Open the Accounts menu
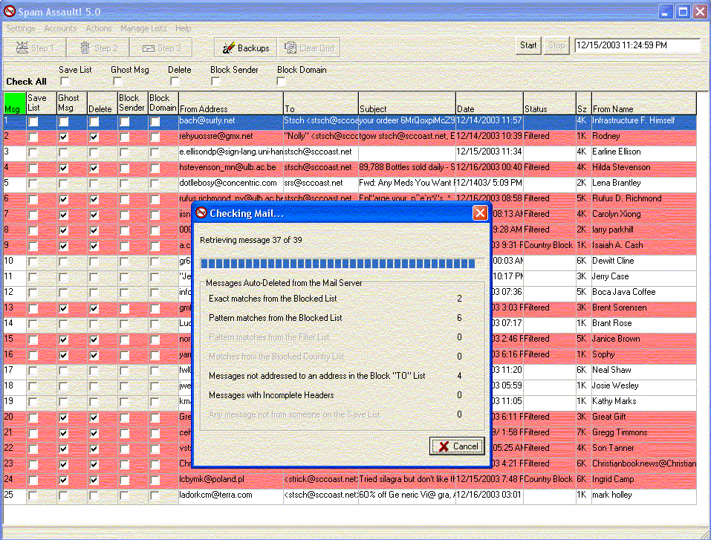The image size is (711, 540). (x=60, y=28)
